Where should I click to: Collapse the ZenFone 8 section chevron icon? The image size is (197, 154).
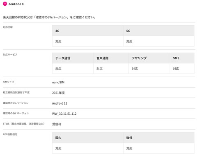point(5,4)
